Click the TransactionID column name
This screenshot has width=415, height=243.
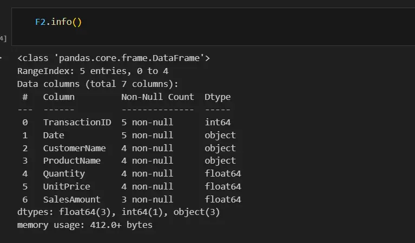(x=77, y=123)
